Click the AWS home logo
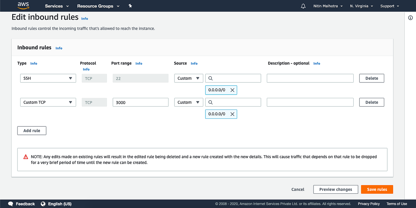This screenshot has width=416, height=208. (x=23, y=6)
